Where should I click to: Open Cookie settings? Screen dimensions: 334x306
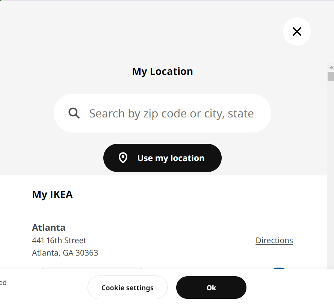[x=127, y=288]
